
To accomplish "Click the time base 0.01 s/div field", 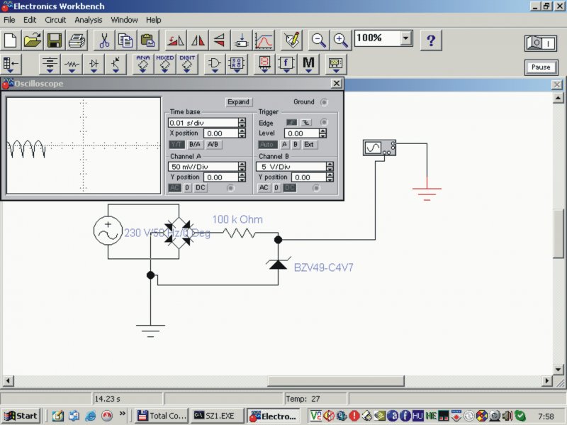I will tap(203, 123).
